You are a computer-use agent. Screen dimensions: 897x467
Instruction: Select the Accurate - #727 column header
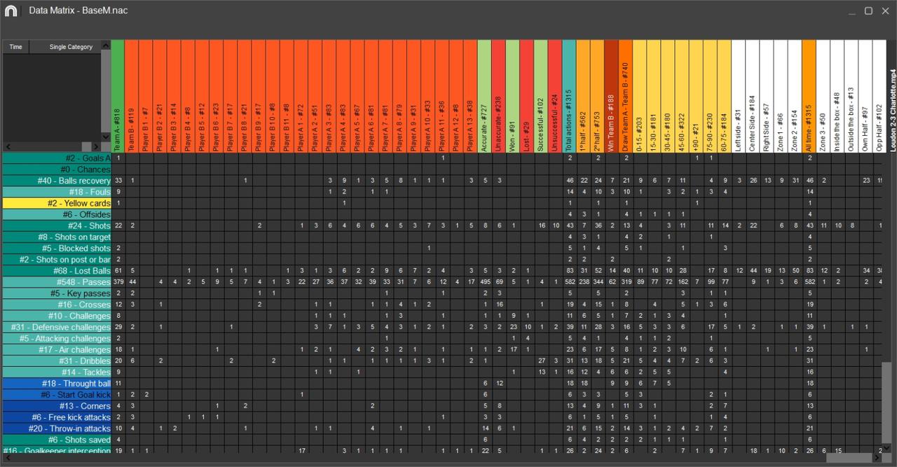484,96
